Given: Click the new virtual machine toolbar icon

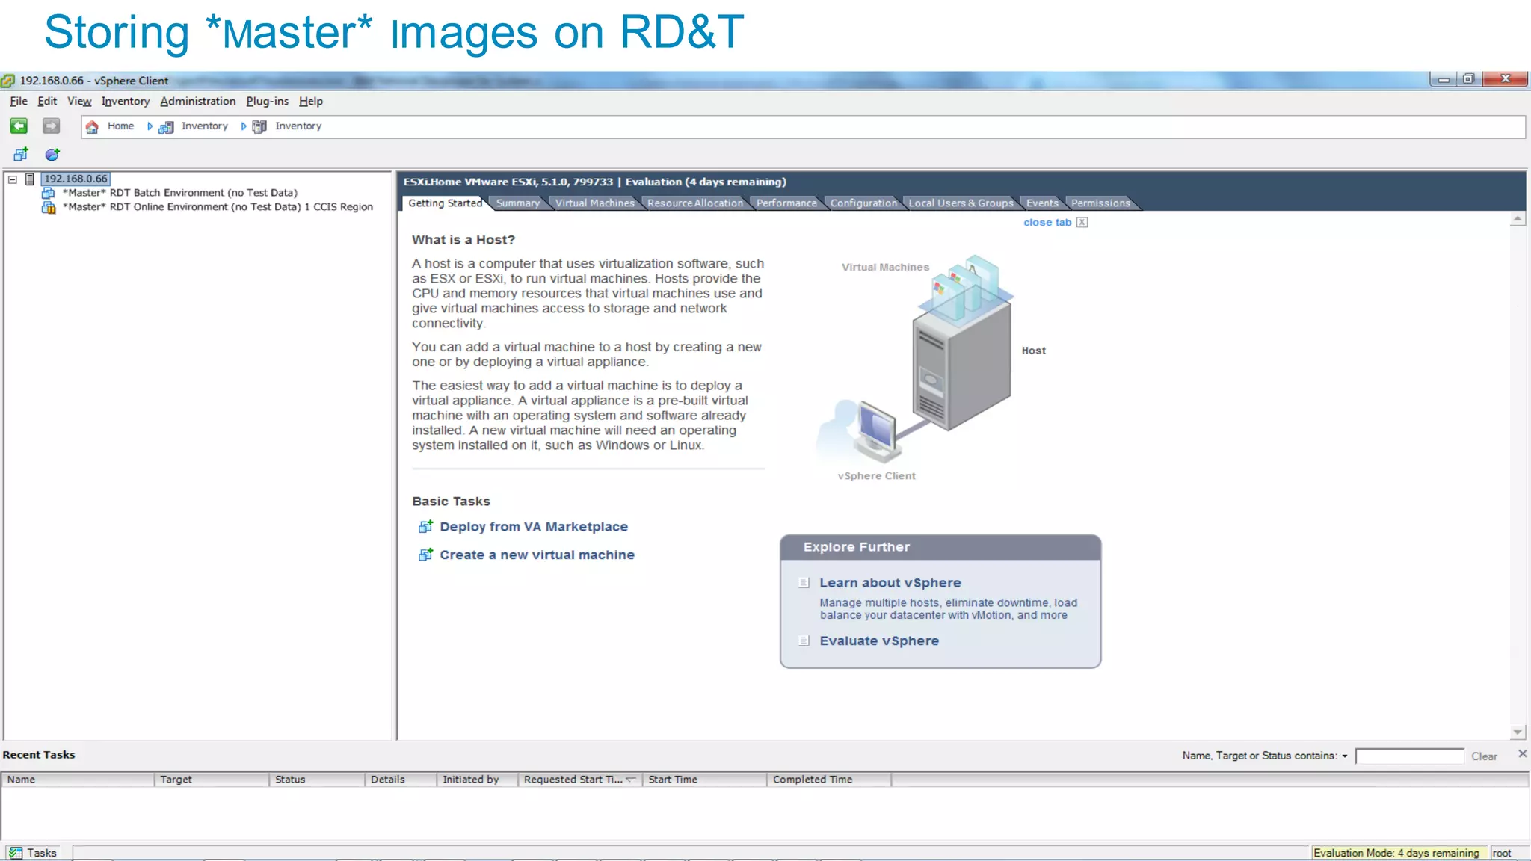Looking at the screenshot, I should pyautogui.click(x=21, y=154).
